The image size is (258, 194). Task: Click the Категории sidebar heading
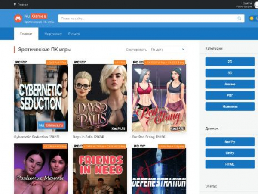coord(214,48)
